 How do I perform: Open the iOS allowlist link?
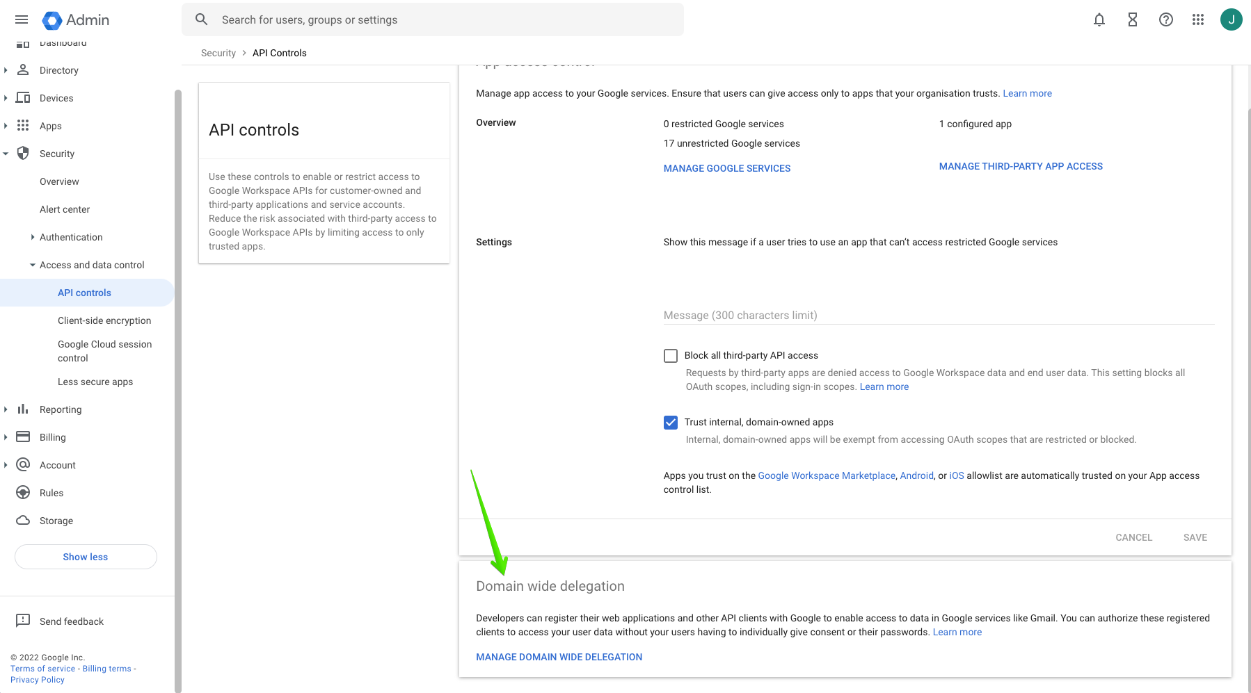pos(957,475)
